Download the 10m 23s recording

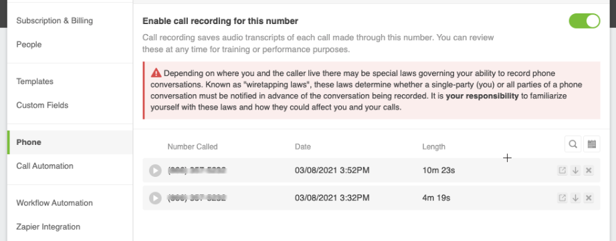[x=576, y=170]
